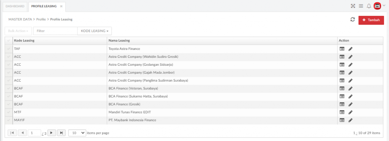Click the red Tambah button
Image resolution: width=389 pixels, height=141 pixels.
(371, 20)
